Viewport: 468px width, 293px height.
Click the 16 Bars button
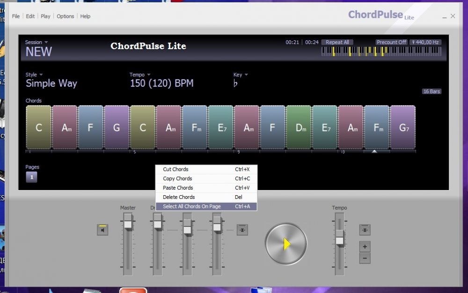click(431, 91)
